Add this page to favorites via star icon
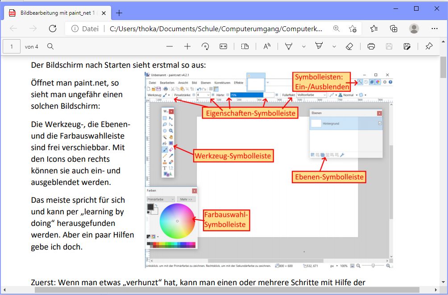 [x=353, y=29]
